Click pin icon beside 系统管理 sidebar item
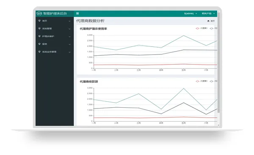The image size is (254, 155). click(x=39, y=28)
